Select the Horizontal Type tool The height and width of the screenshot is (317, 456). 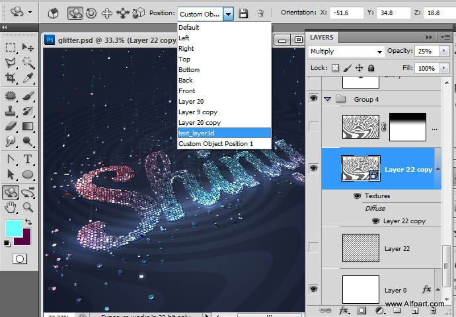pos(28,159)
